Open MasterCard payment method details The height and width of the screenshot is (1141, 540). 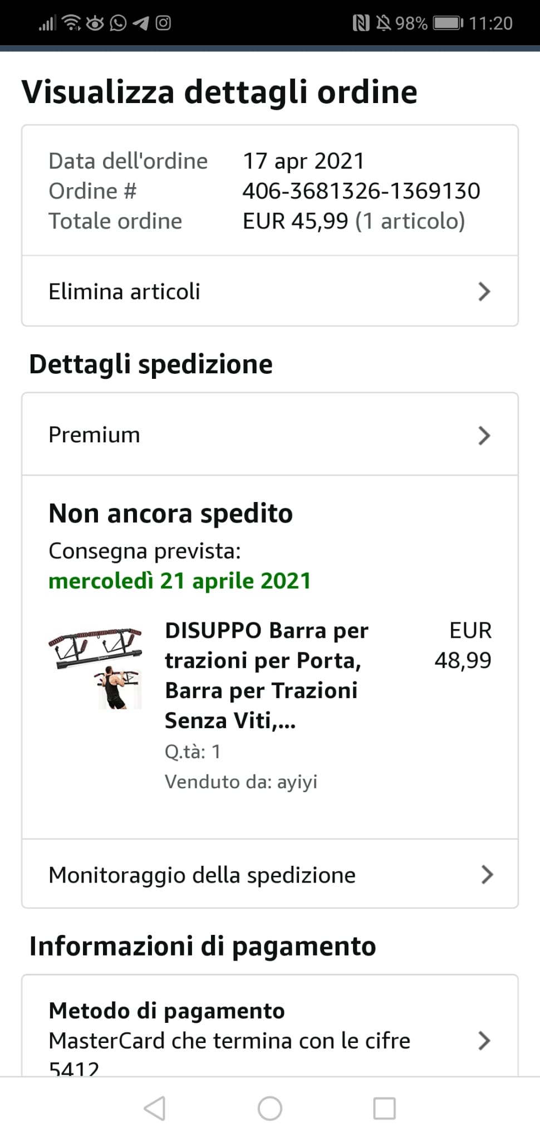point(229,1040)
